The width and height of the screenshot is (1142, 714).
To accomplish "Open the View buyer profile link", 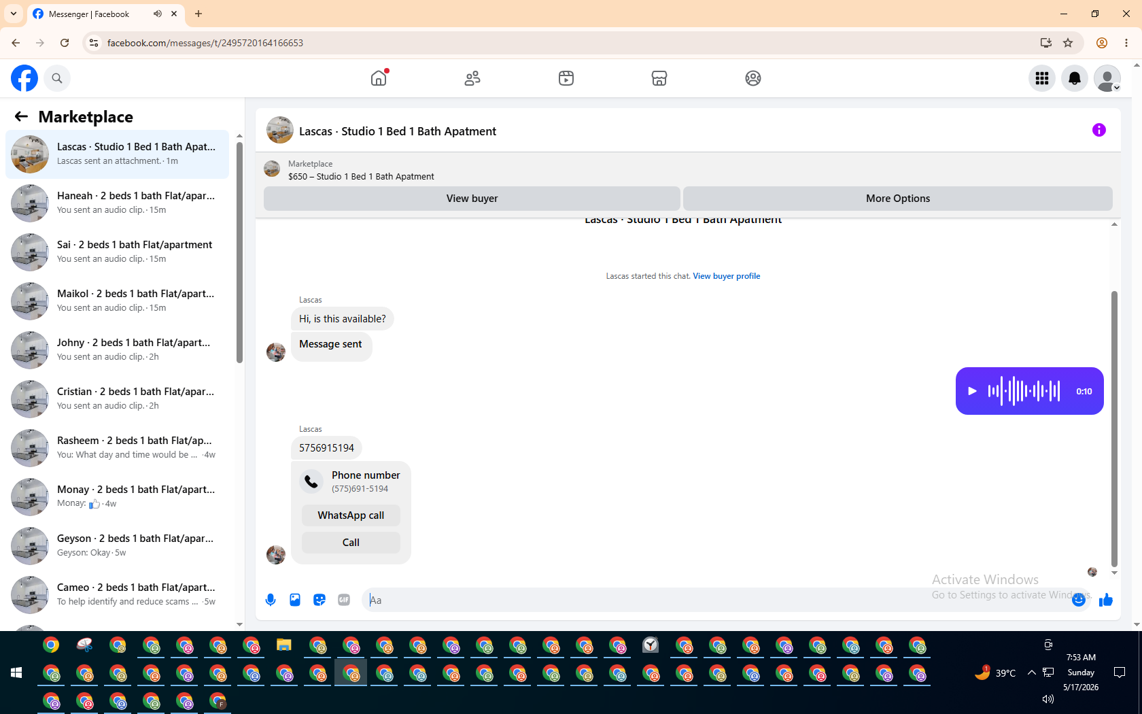I will coord(727,276).
